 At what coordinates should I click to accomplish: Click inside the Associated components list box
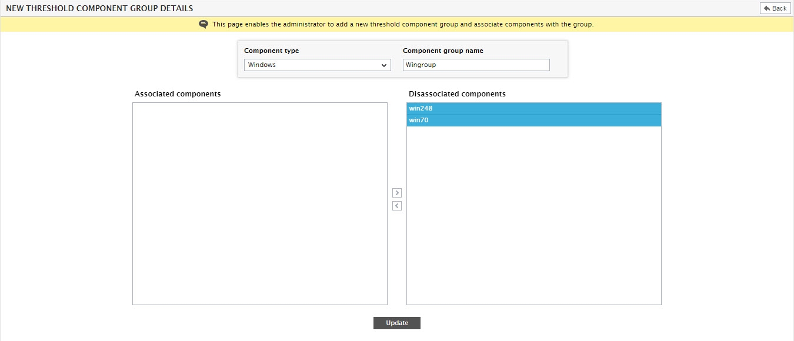[260, 203]
